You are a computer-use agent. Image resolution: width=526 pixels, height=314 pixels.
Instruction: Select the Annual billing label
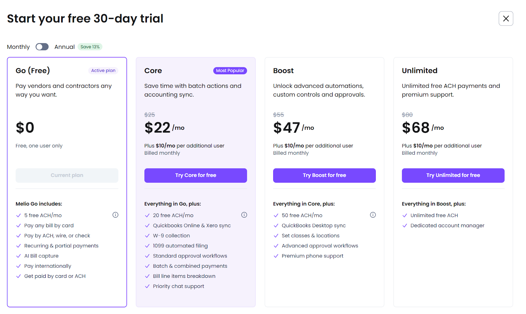pyautogui.click(x=64, y=47)
